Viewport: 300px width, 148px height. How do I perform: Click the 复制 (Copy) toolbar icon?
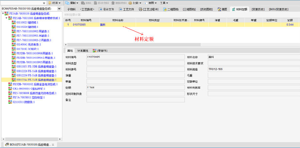pos(67,3)
